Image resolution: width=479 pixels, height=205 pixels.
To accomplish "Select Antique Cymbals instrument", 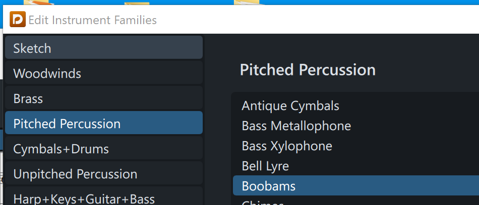I will tap(290, 106).
